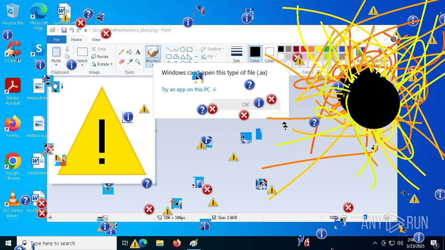Screen dimensions: 445x250
Task: Open the Windows Start menu
Action: (8, 243)
